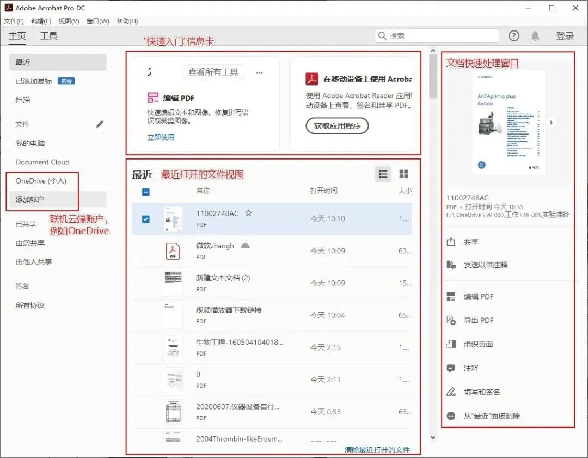Click the 导出 PDF icon
The width and height of the screenshot is (588, 458).
coord(451,320)
